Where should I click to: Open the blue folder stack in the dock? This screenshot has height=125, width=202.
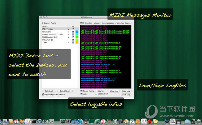[x=187, y=121]
